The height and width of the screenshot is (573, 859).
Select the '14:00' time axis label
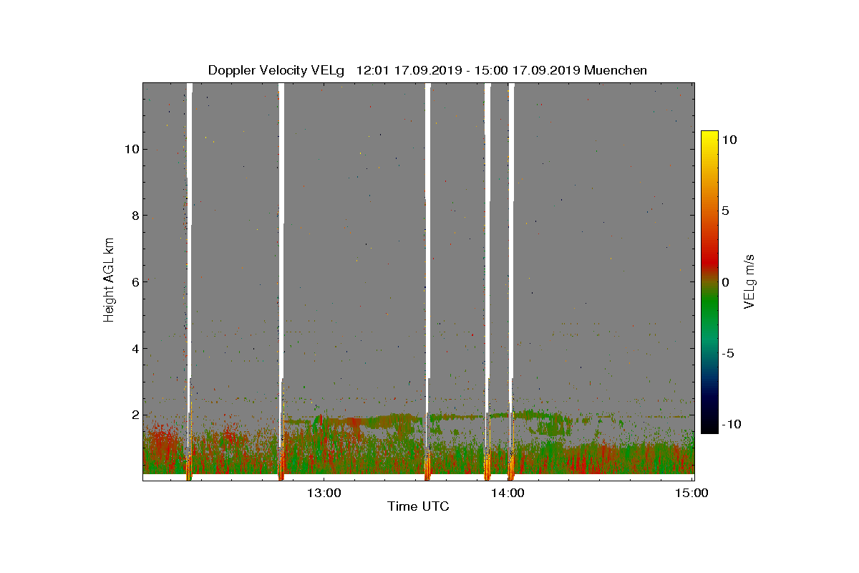click(508, 493)
